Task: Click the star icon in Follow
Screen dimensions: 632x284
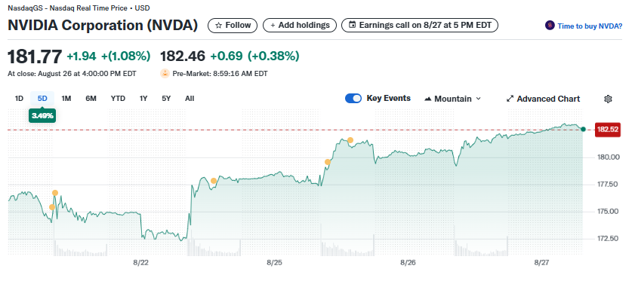Action: tap(218, 26)
